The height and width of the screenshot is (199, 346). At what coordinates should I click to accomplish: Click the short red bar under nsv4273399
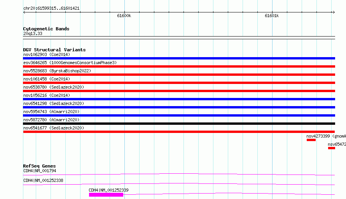(311, 140)
